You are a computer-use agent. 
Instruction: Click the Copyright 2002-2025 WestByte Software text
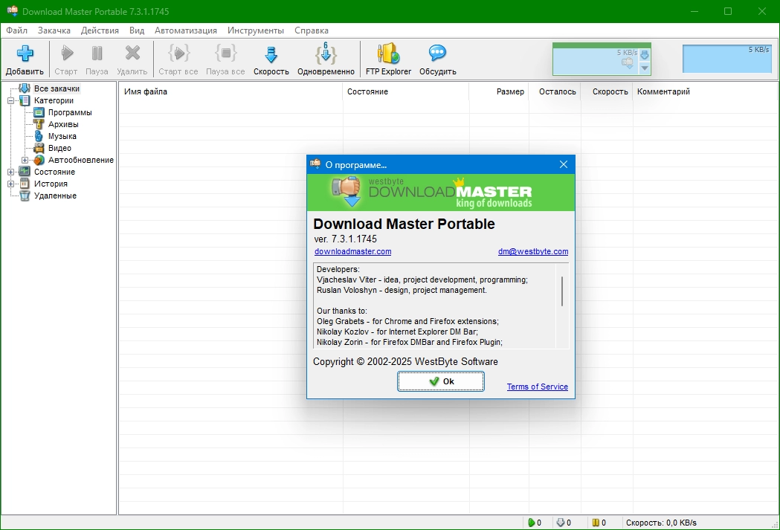click(x=405, y=362)
